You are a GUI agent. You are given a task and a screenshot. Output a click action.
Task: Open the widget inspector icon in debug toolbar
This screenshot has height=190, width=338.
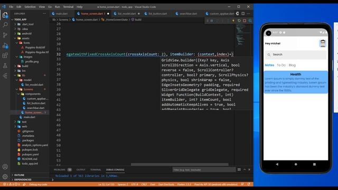pos(250,21)
